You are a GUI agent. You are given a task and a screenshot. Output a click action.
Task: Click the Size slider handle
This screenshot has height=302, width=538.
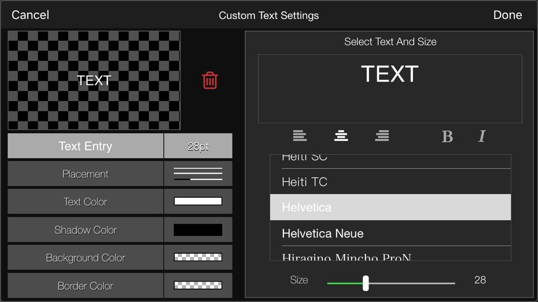[x=366, y=283]
